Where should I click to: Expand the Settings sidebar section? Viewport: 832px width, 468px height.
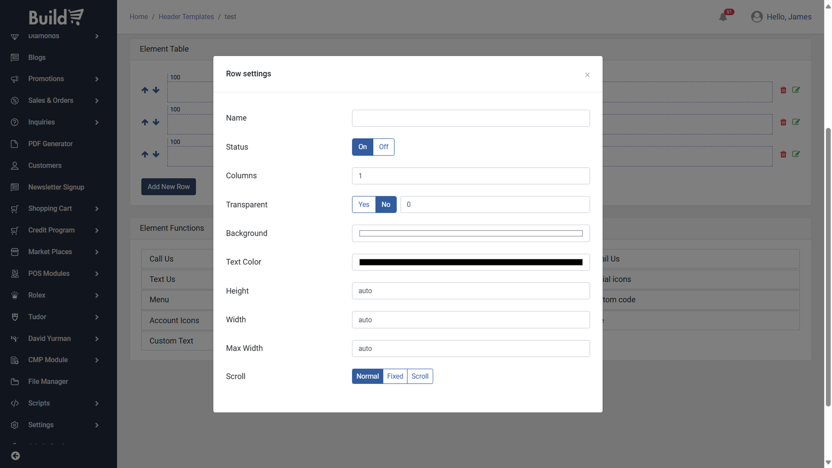(x=97, y=425)
